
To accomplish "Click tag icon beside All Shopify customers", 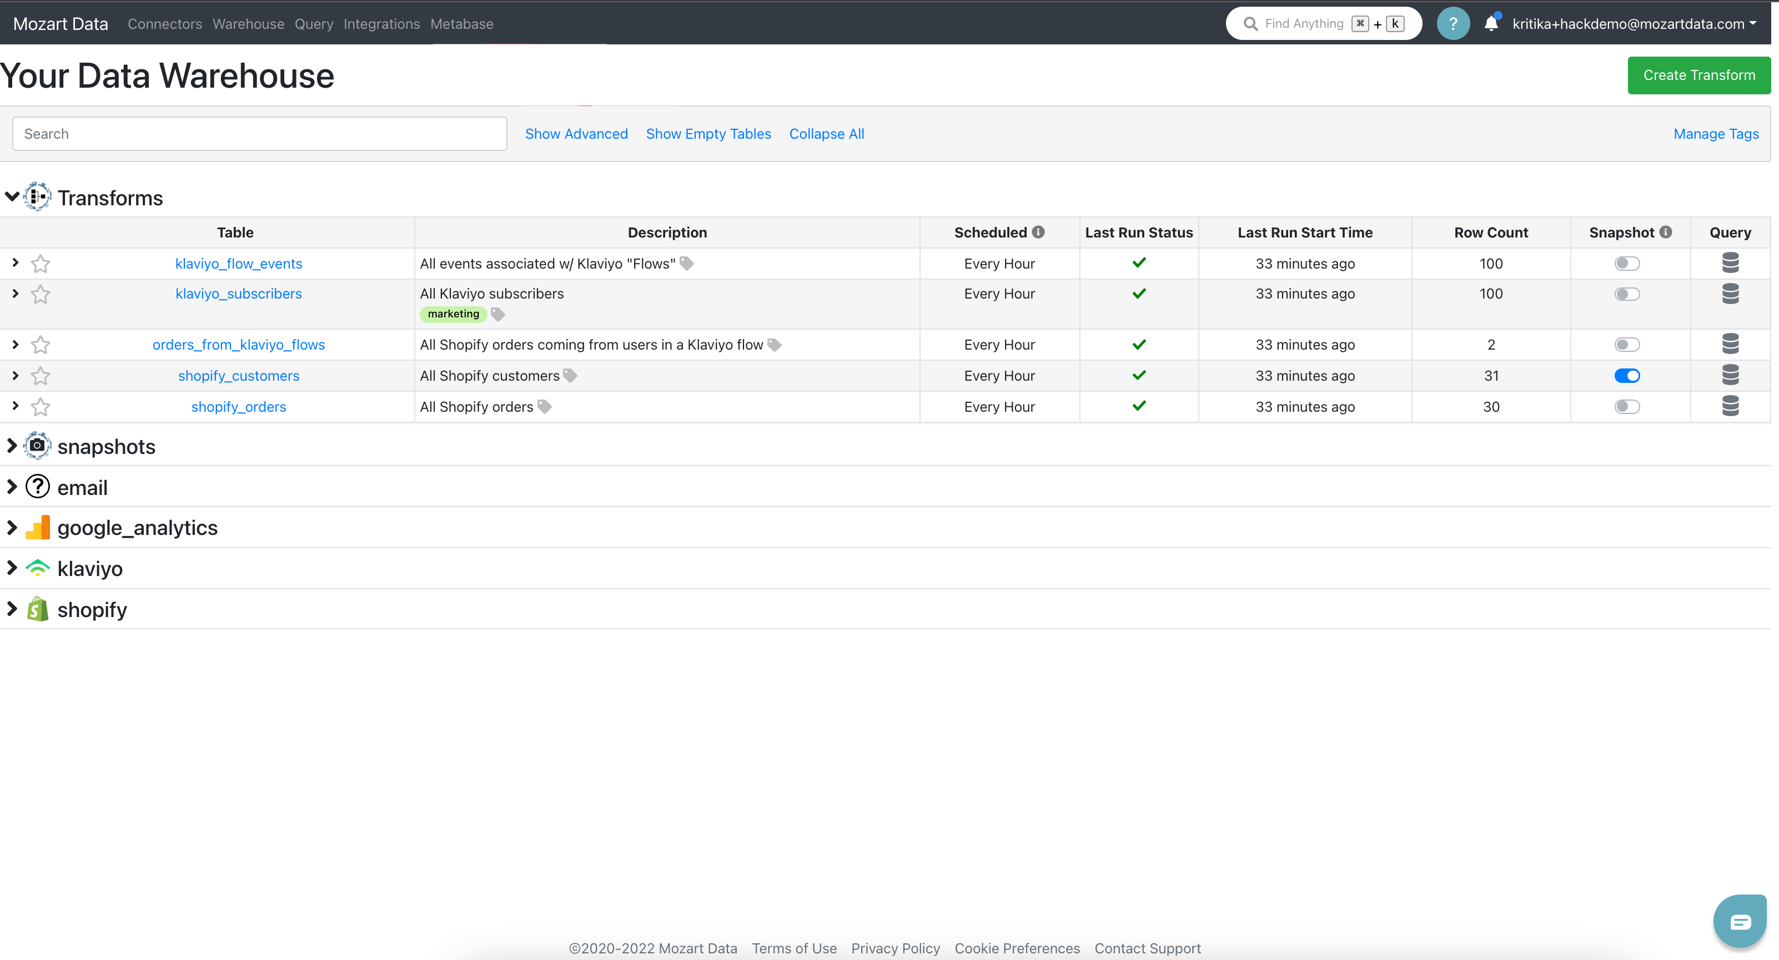I will pyautogui.click(x=570, y=376).
